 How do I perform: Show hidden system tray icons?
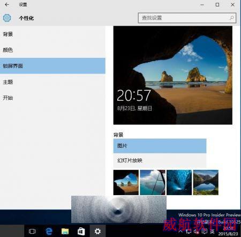pos(180,232)
